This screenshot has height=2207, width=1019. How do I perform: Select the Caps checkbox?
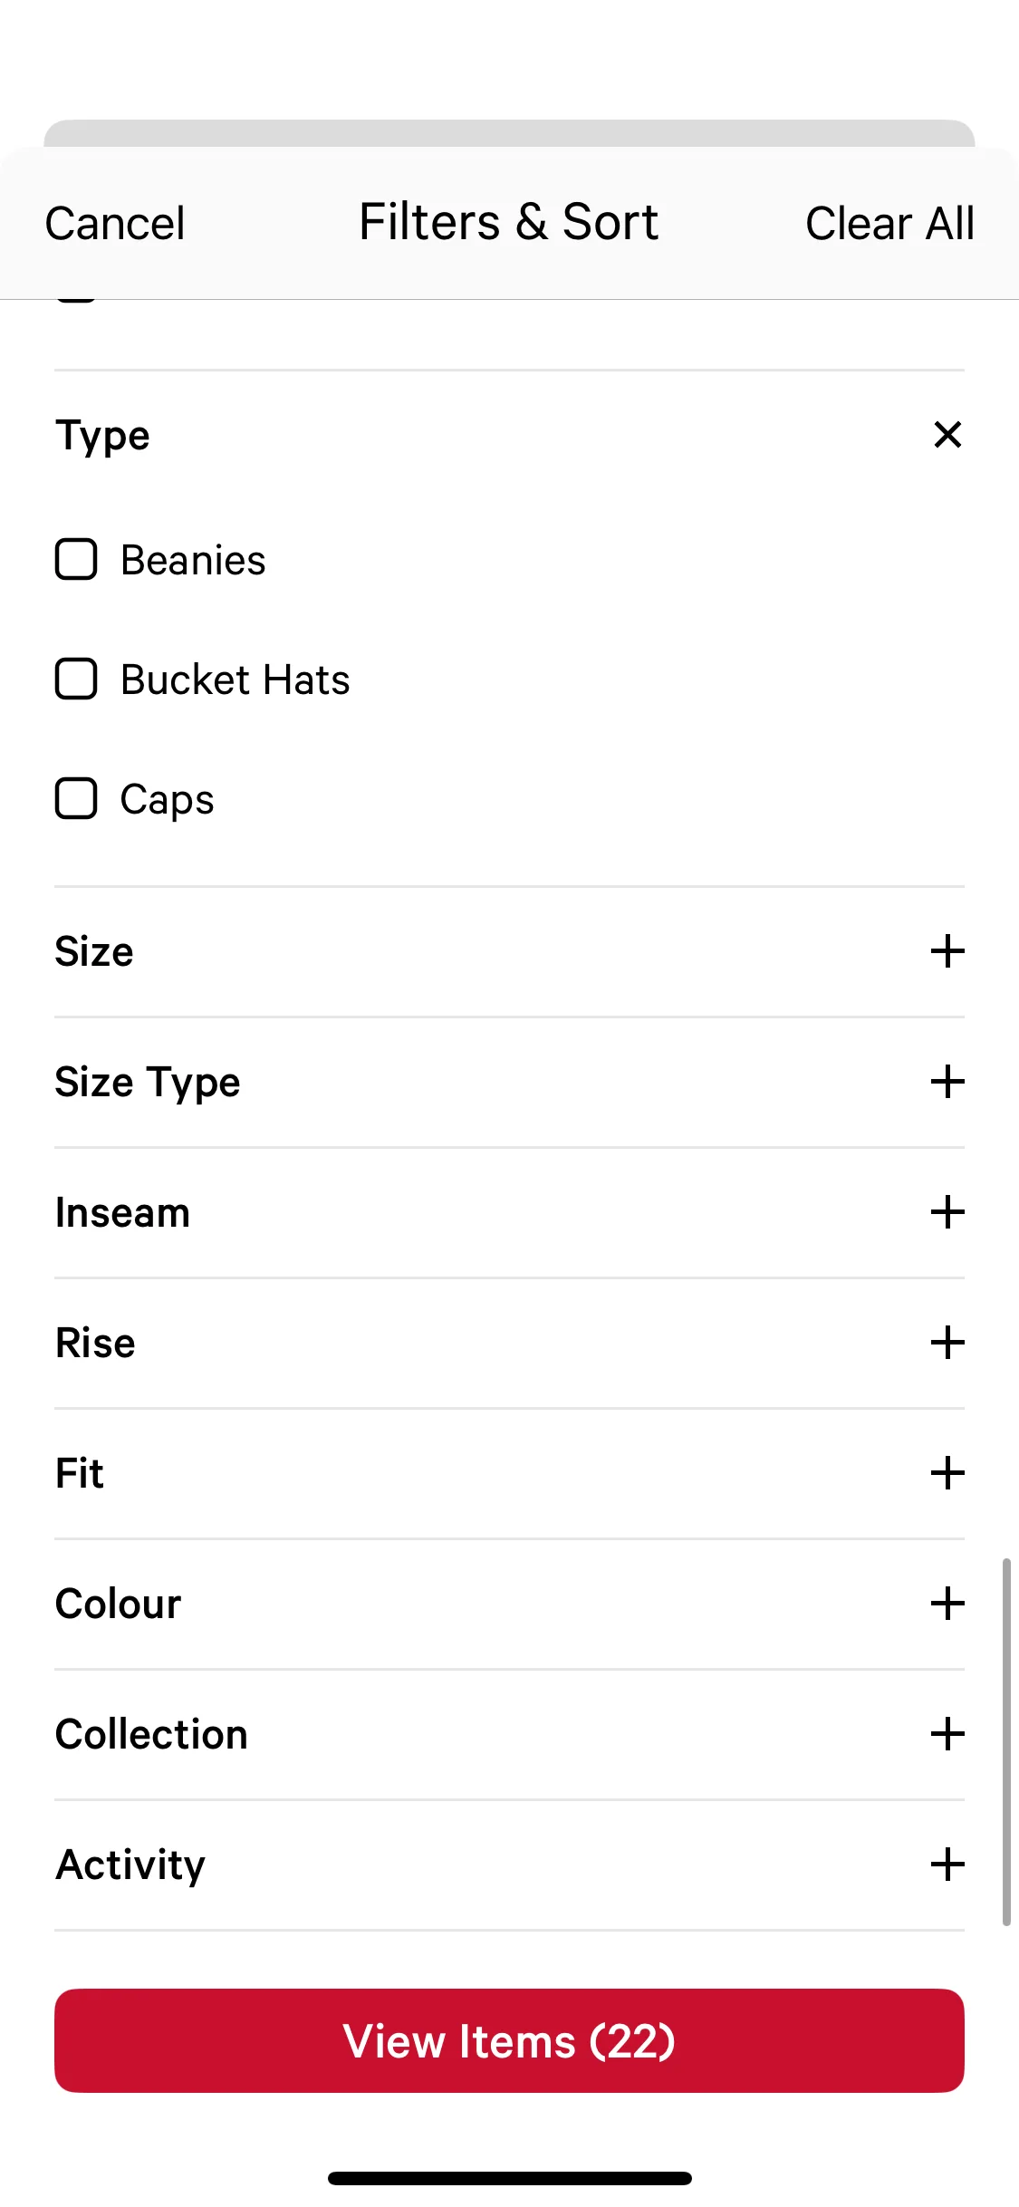(x=76, y=798)
